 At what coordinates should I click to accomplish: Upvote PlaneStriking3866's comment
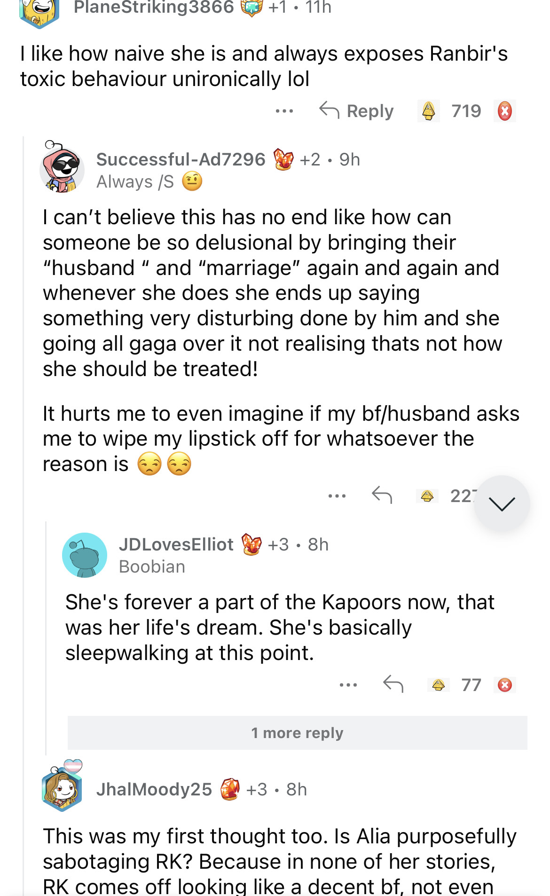[x=428, y=111]
